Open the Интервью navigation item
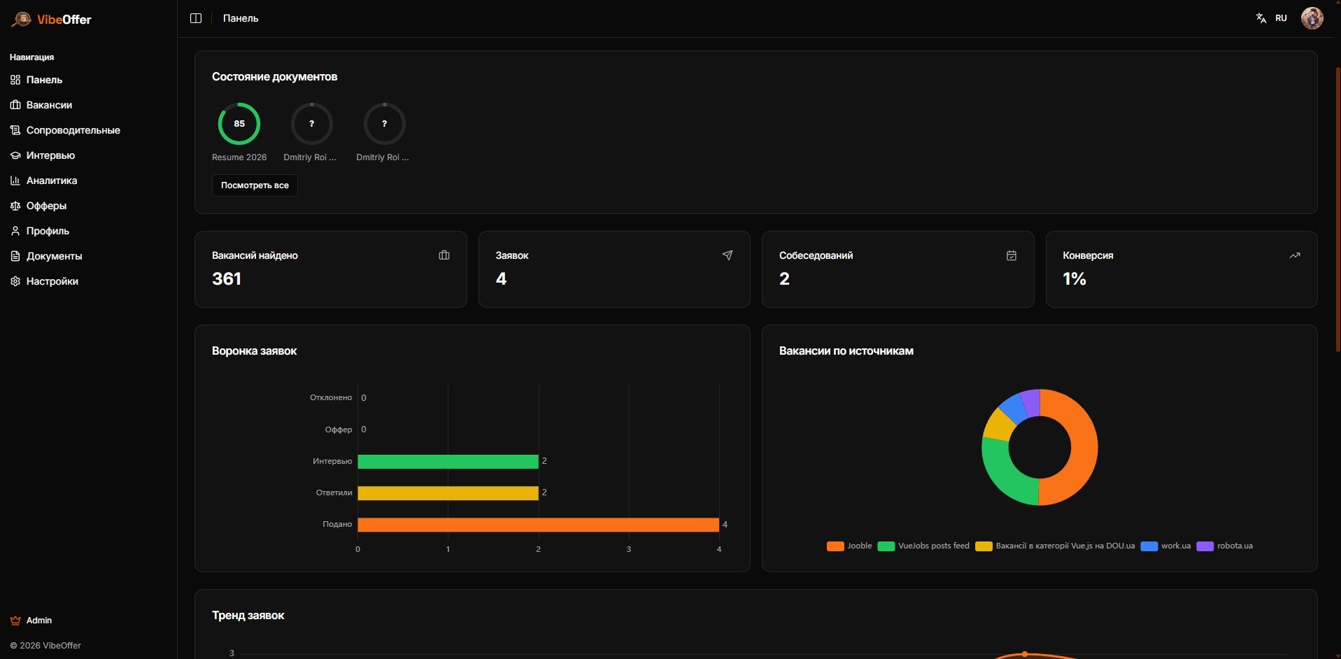The image size is (1341, 659). [x=50, y=155]
